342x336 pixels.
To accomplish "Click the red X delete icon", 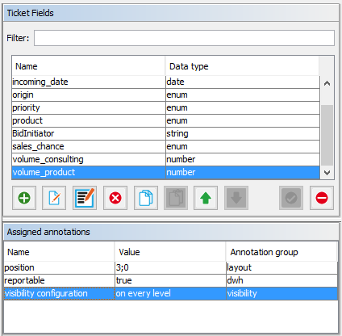I will coord(115,198).
